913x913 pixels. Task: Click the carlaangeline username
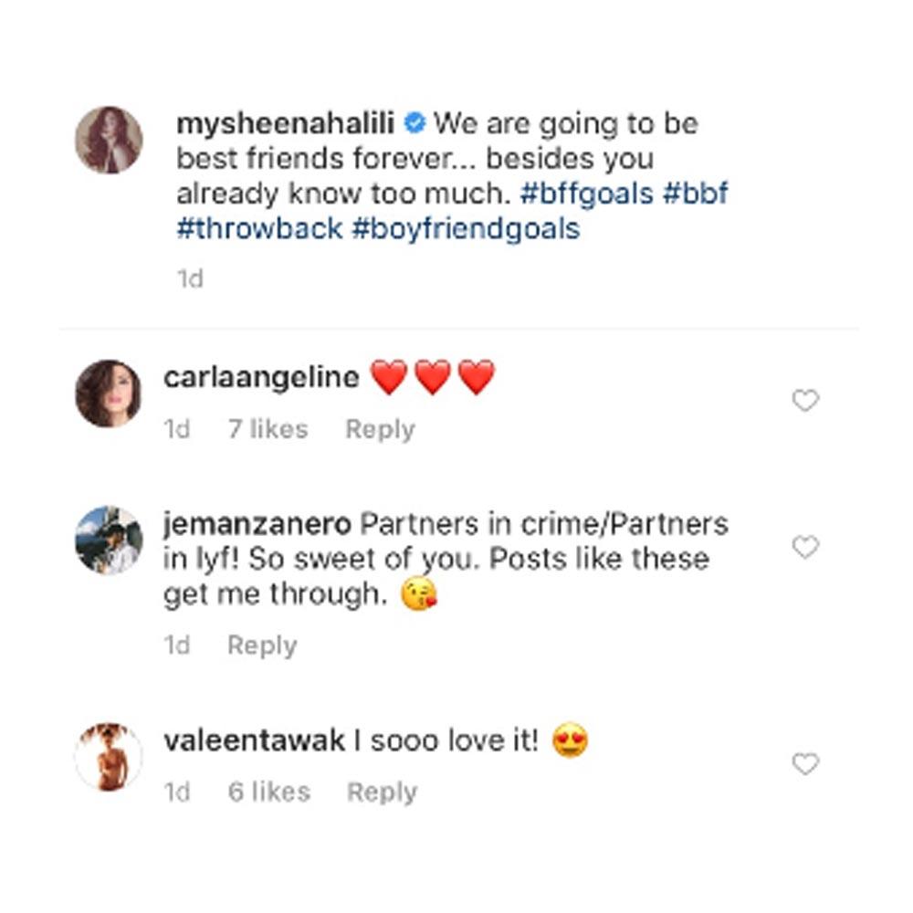[x=261, y=377]
